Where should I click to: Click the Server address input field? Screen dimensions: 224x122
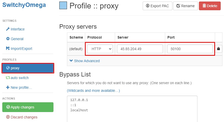pos(140,49)
